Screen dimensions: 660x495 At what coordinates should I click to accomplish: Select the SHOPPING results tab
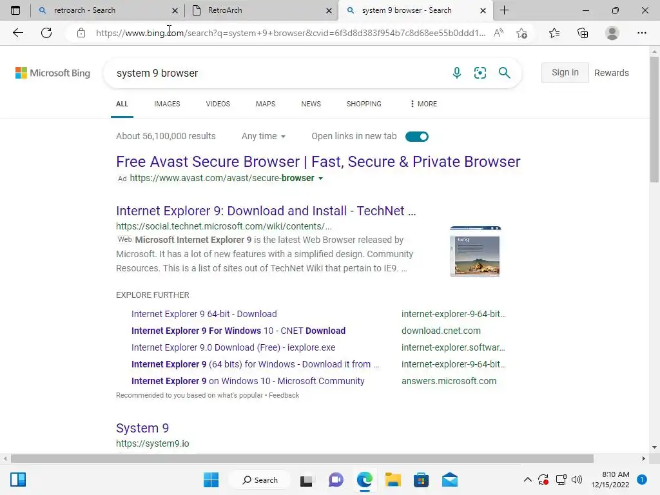[364, 104]
